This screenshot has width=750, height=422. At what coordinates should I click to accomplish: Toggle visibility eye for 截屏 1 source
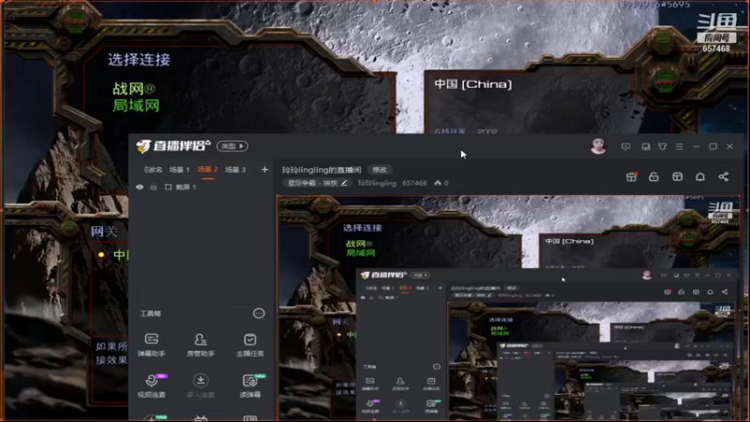140,187
